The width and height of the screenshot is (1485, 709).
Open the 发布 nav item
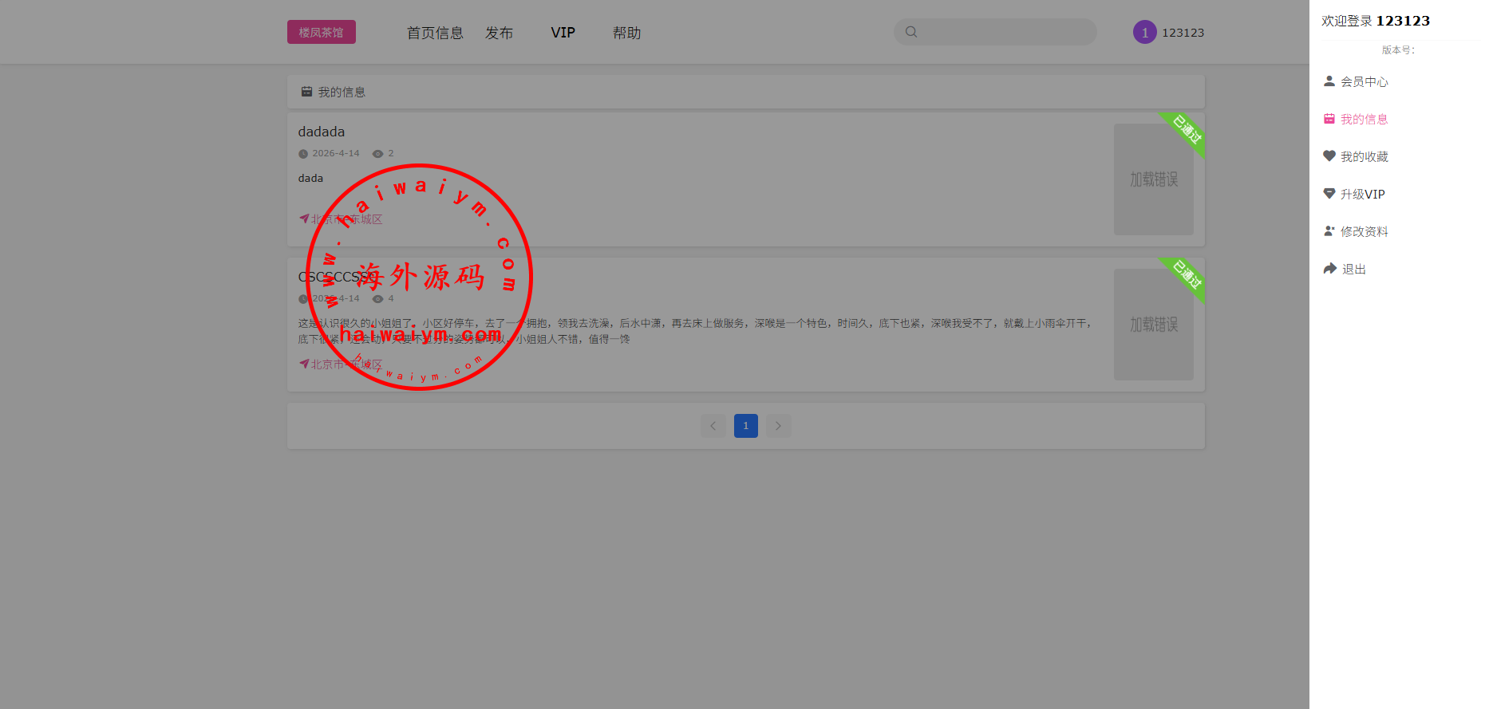pos(500,33)
